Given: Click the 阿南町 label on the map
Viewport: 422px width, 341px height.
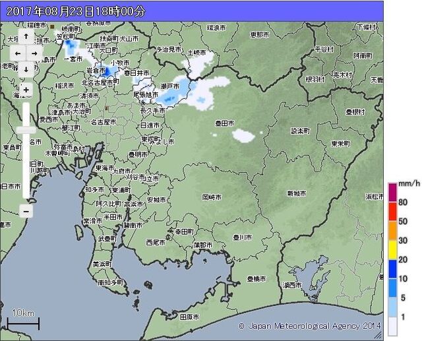Looking at the screenshot, I should tap(363, 55).
